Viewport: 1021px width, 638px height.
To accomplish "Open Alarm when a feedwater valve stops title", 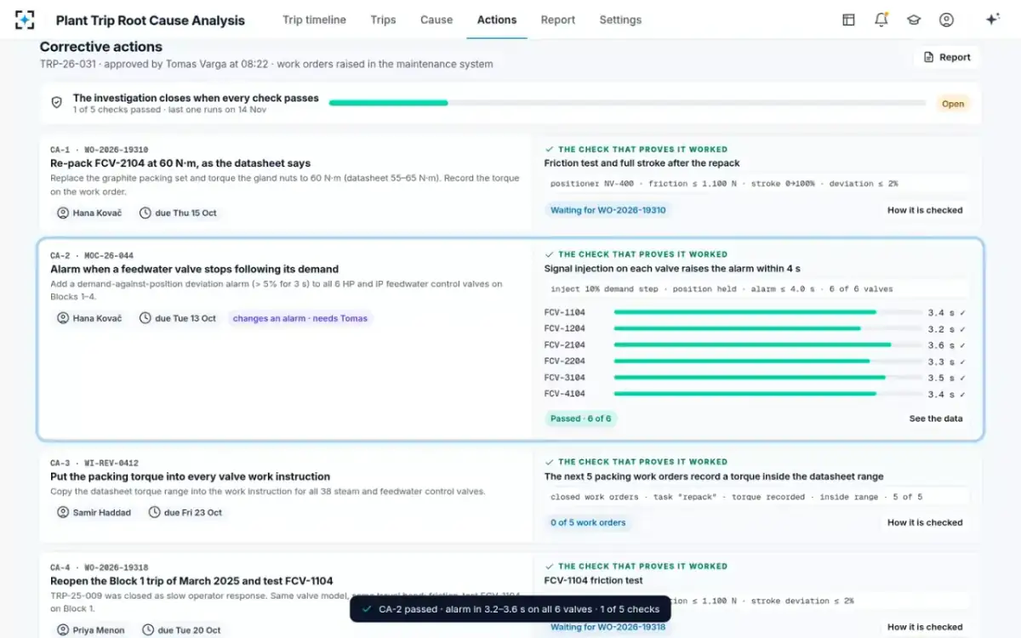I will click(194, 269).
